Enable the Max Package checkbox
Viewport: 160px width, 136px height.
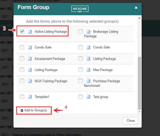coord(81,70)
